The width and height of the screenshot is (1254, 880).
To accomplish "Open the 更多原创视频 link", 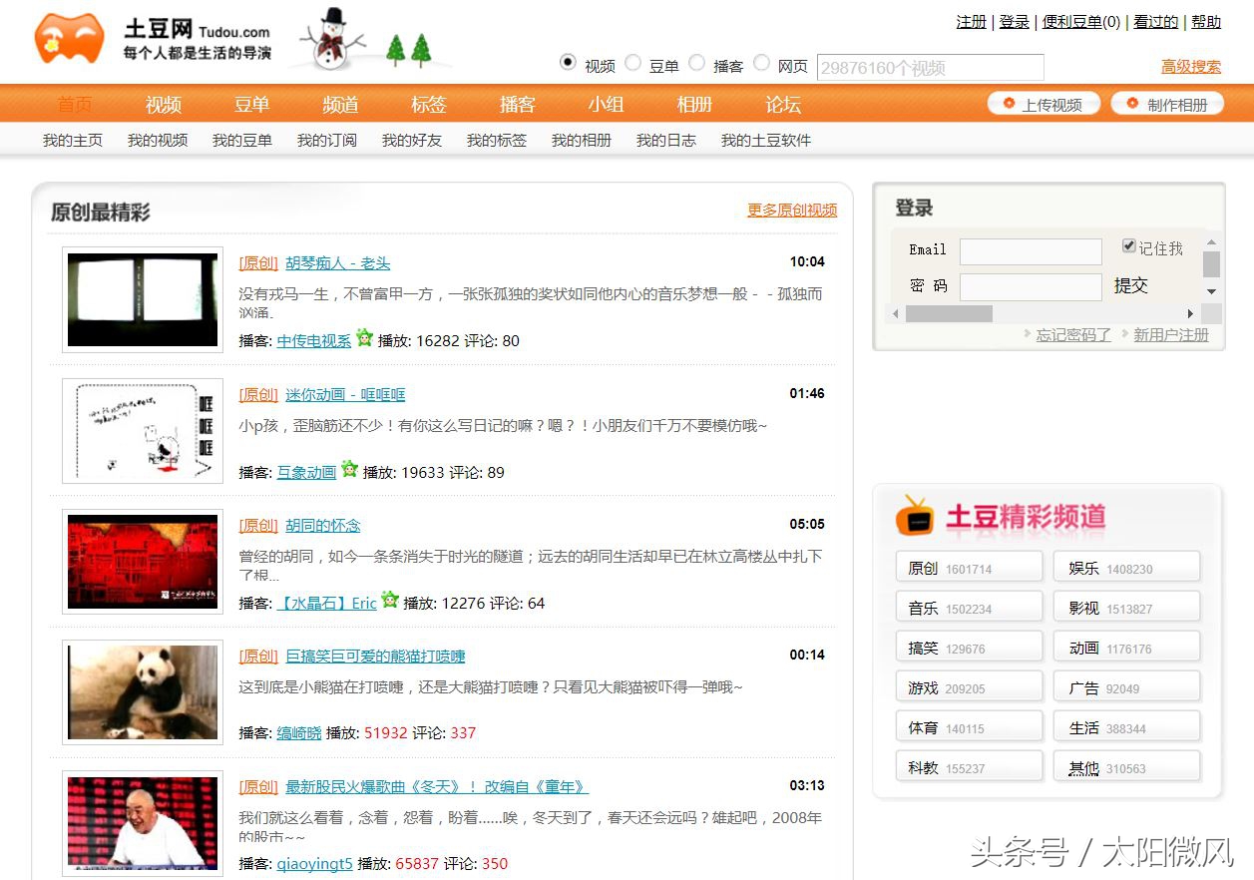I will click(x=791, y=211).
